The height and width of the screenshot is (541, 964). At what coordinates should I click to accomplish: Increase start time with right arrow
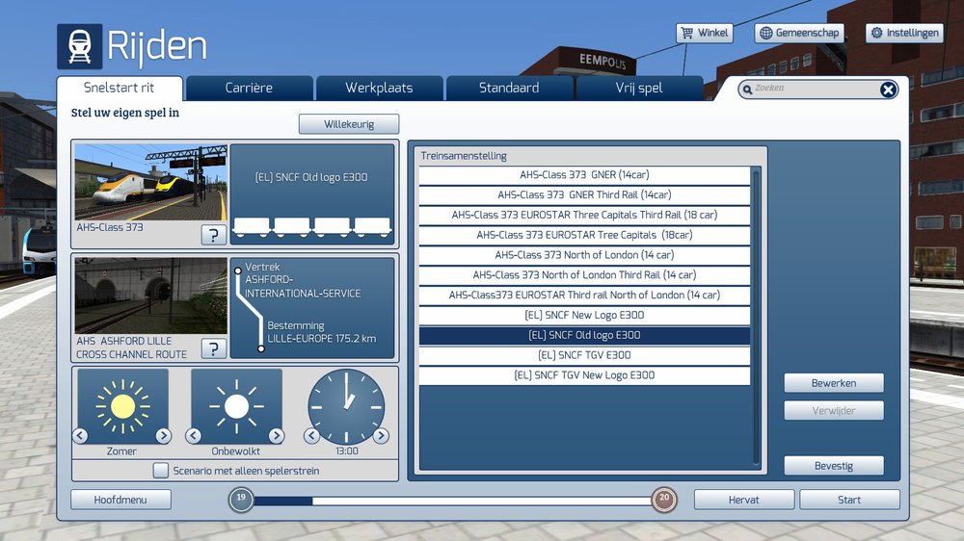pos(381,435)
